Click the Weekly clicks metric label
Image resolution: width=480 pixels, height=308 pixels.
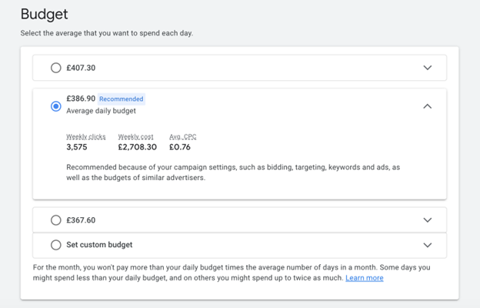pos(85,136)
